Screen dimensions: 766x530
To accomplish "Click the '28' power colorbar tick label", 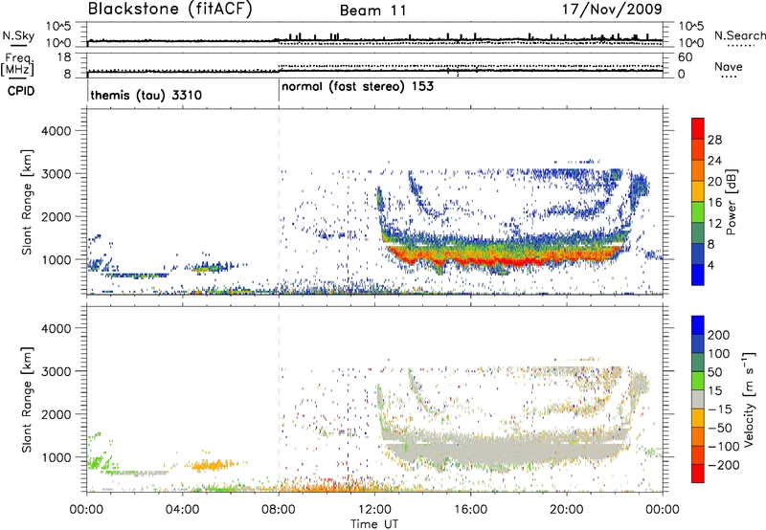I will coord(714,140).
